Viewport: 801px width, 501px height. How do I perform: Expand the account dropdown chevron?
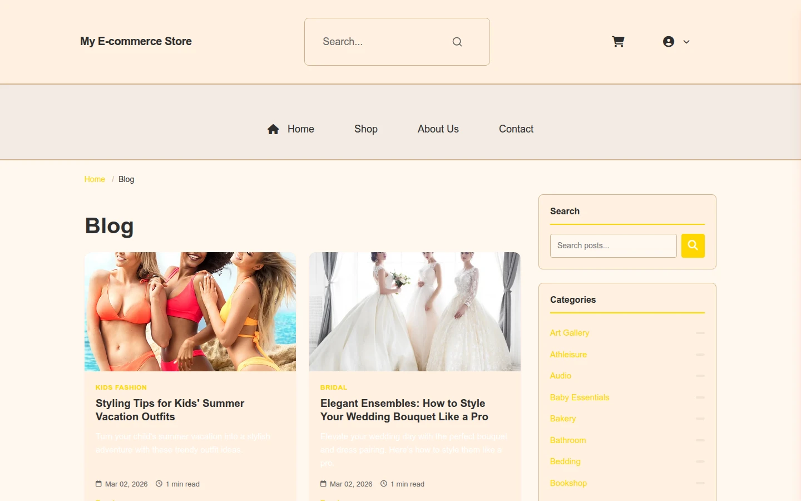(686, 42)
